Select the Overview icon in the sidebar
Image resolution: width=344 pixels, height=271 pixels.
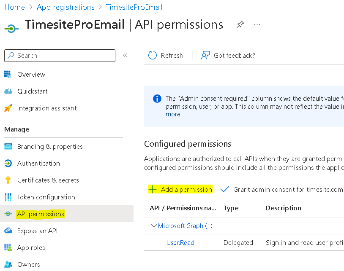pos(8,74)
